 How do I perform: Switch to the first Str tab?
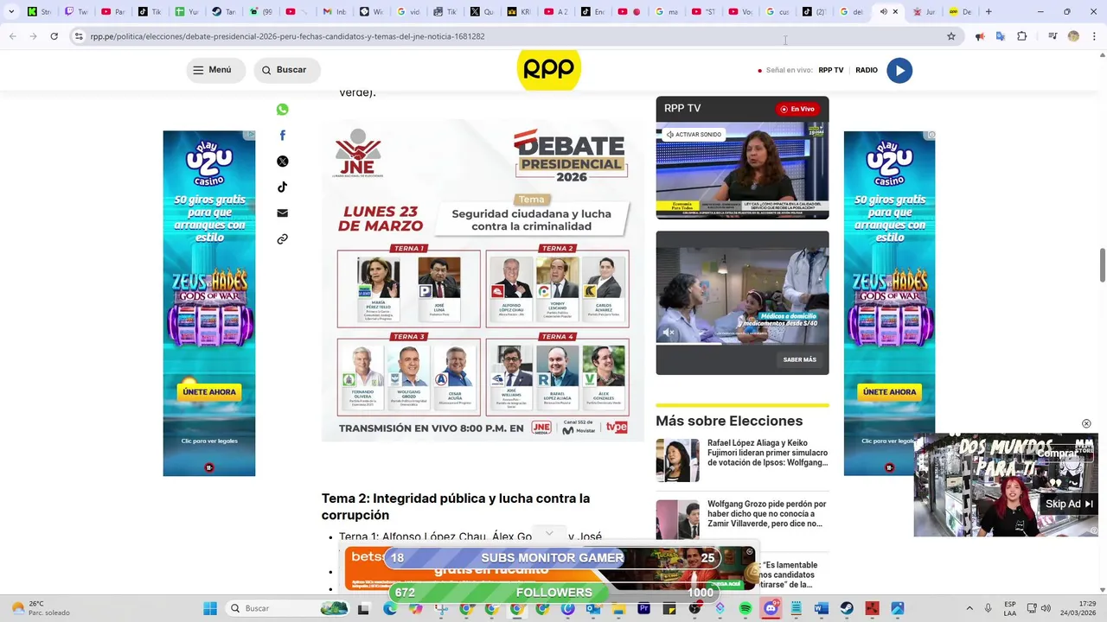39,12
